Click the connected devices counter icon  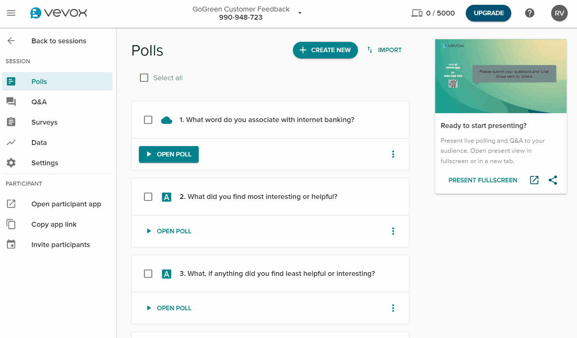(417, 13)
